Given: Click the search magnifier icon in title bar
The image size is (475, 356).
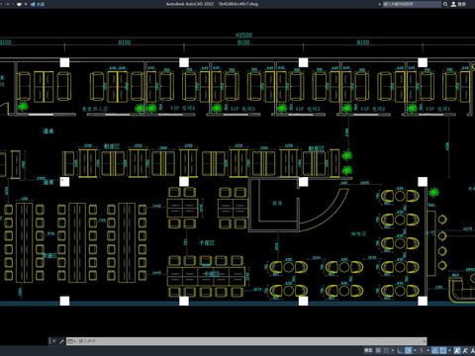Looking at the screenshot, I should pyautogui.click(x=445, y=4).
